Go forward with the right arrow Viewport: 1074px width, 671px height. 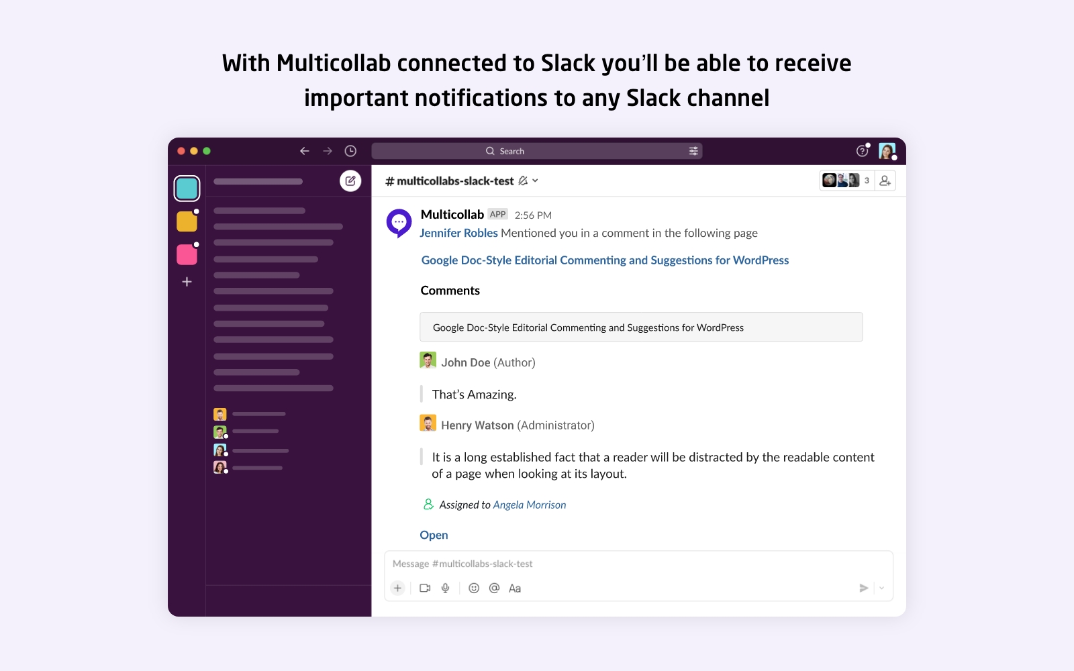tap(328, 151)
